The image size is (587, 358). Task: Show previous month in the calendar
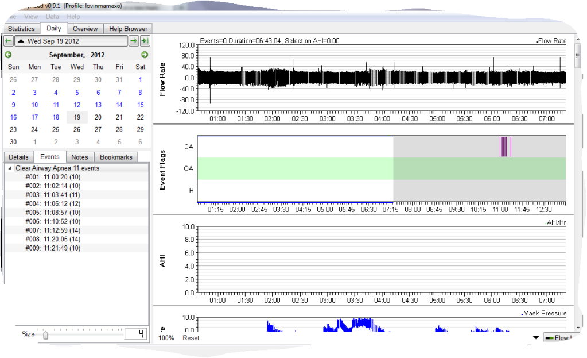pos(8,55)
